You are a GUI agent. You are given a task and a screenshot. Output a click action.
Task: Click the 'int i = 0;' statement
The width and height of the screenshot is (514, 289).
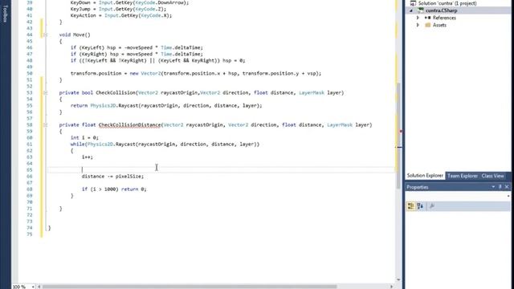pos(84,137)
